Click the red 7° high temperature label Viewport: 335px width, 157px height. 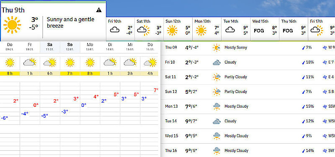coord(156,90)
